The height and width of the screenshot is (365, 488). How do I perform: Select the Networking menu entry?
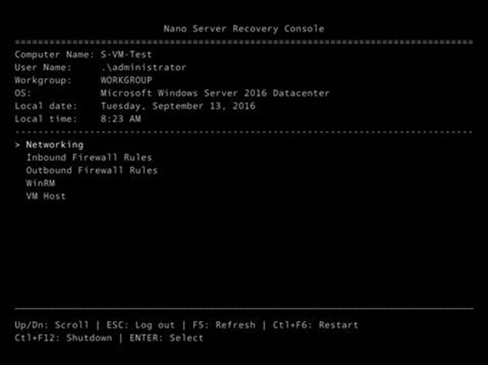[x=55, y=145]
